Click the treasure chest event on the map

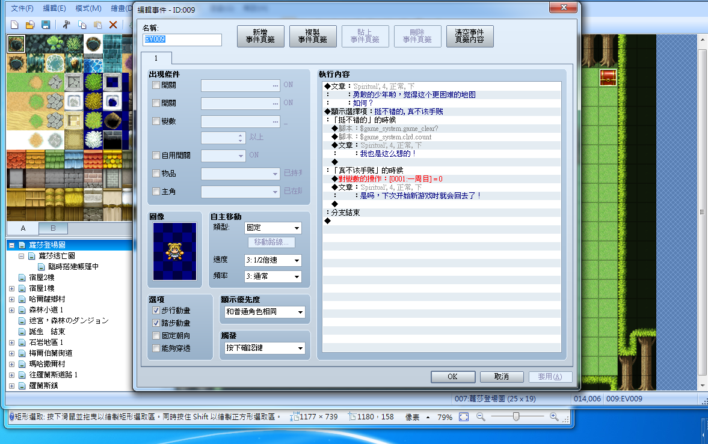608,78
